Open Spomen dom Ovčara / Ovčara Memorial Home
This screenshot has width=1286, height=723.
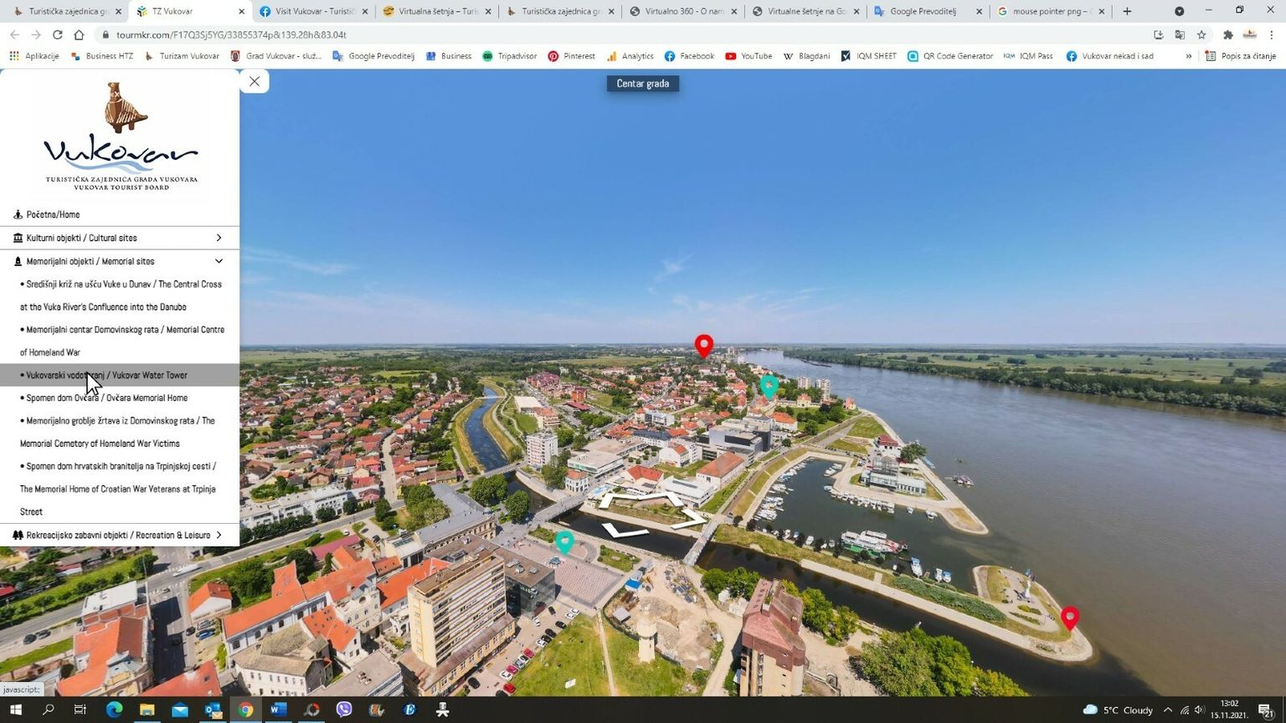click(x=107, y=398)
